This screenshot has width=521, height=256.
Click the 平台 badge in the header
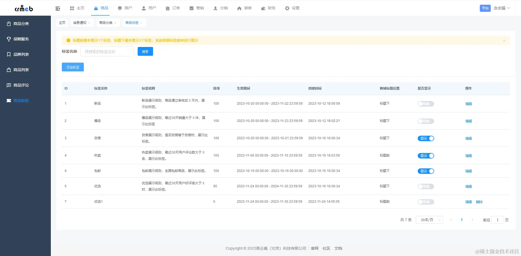click(x=485, y=8)
